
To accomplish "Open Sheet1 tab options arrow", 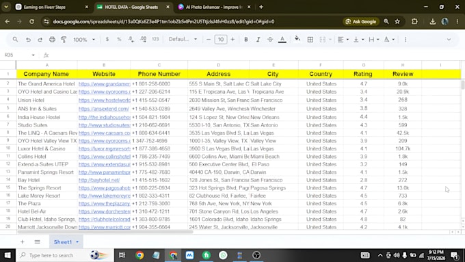I will click(77, 242).
